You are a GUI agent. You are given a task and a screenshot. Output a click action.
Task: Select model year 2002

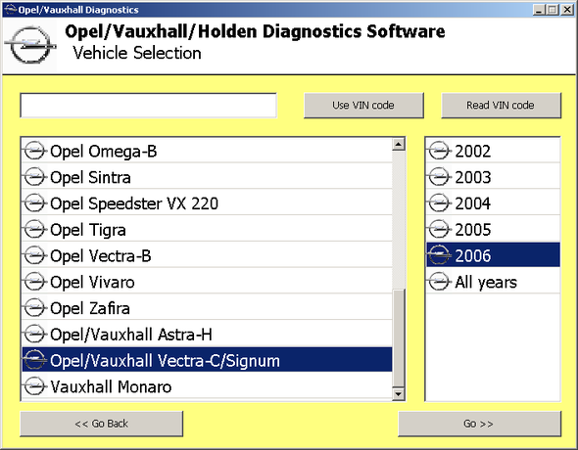coord(493,151)
